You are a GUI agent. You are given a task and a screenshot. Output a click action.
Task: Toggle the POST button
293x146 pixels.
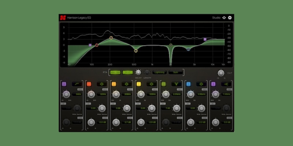click(x=127, y=72)
